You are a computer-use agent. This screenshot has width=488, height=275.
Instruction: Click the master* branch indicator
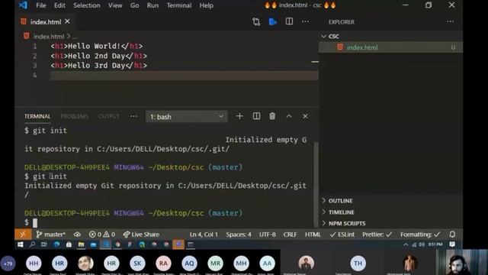50,235
